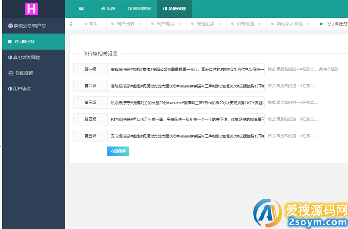Open 真心话大冒险 in the sidebar
Screen dimensions: 348x229
(x=33, y=57)
